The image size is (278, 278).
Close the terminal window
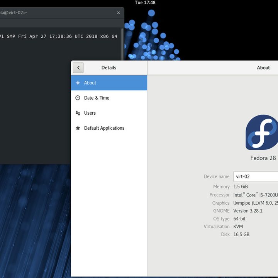[119, 13]
